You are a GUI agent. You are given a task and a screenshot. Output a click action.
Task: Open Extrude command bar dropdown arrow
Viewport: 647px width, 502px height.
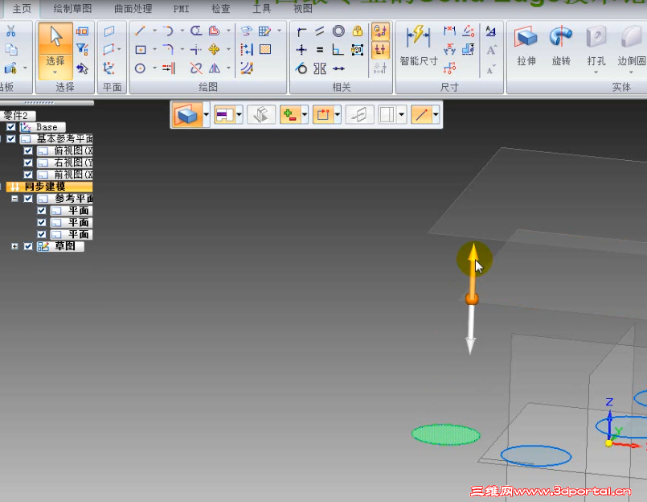click(206, 114)
